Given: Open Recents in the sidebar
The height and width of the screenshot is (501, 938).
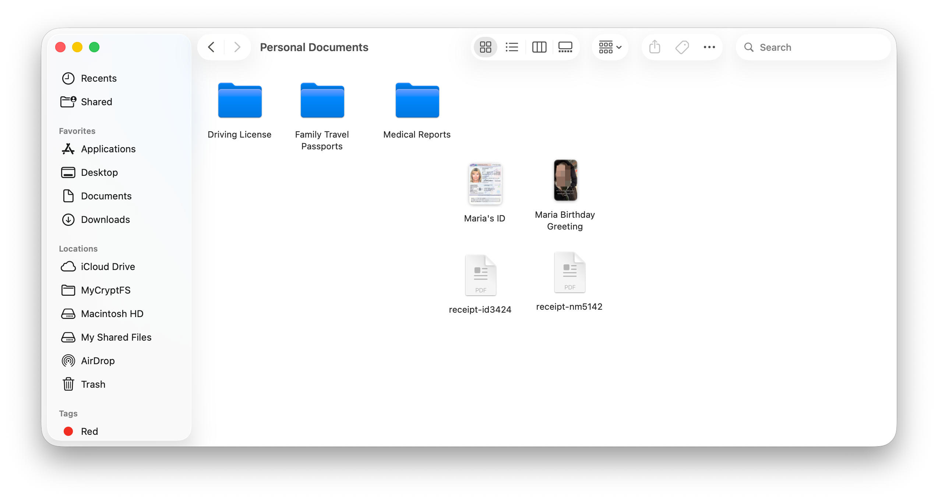Looking at the screenshot, I should pyautogui.click(x=99, y=78).
